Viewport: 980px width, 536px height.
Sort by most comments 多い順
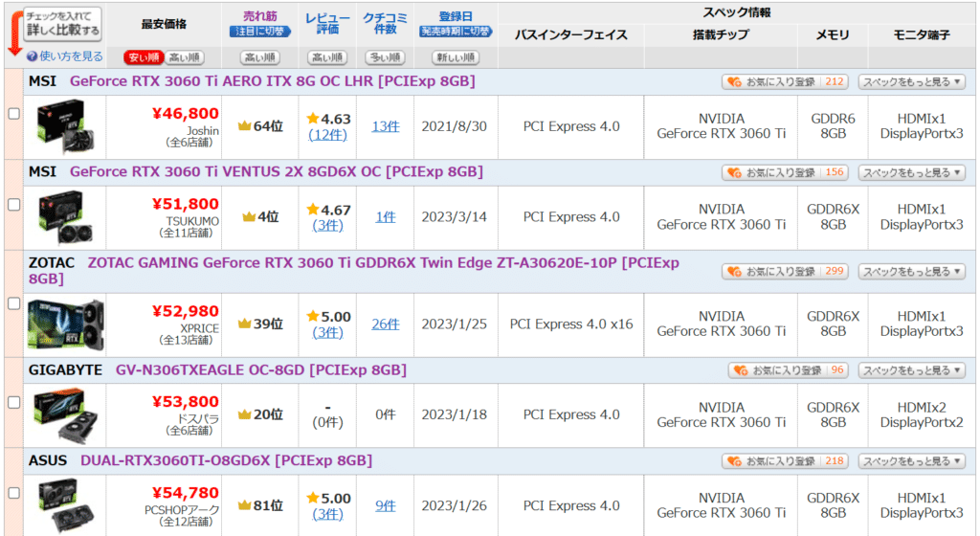[x=385, y=57]
